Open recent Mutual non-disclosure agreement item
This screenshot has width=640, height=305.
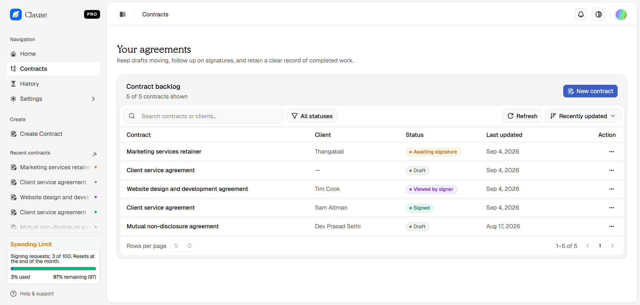(53, 227)
